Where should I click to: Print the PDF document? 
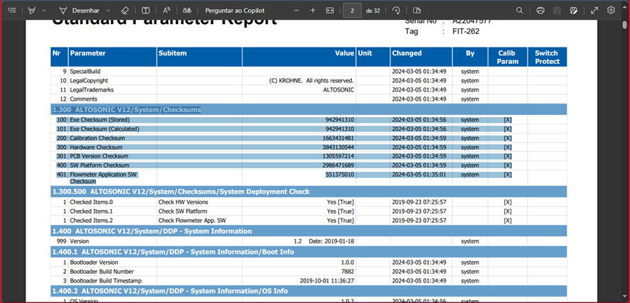[x=540, y=11]
